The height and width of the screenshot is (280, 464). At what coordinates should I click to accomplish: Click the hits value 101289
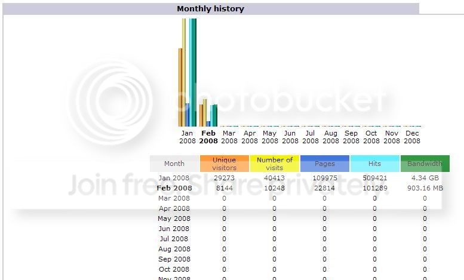tap(374, 188)
